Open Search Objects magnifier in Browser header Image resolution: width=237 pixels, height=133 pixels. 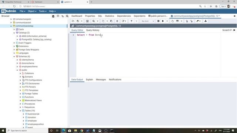tap(67, 16)
